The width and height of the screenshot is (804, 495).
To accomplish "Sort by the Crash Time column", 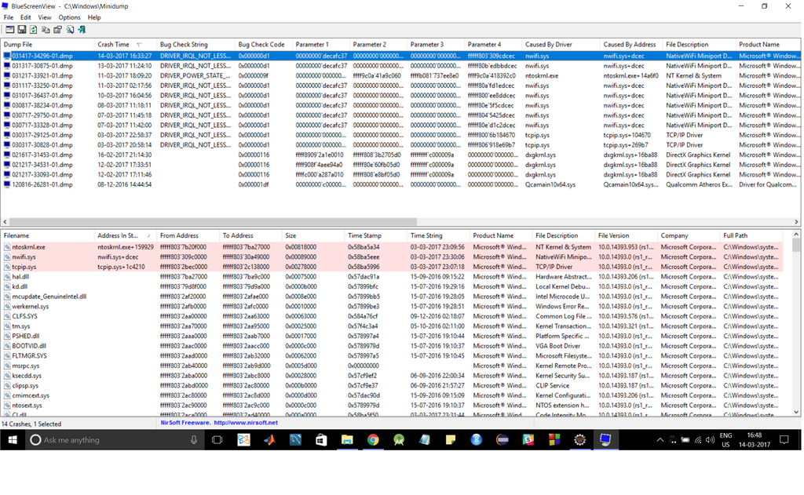I will (x=126, y=45).
